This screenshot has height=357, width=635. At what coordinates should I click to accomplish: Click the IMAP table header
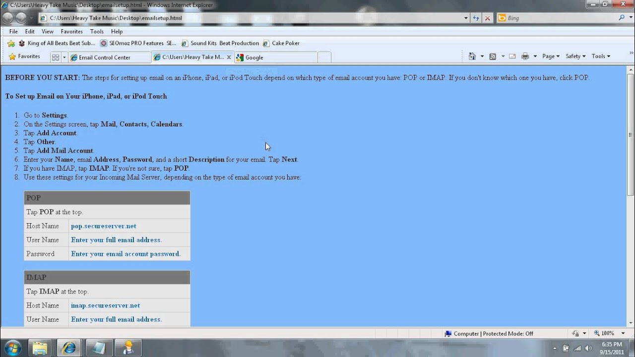tap(107, 277)
